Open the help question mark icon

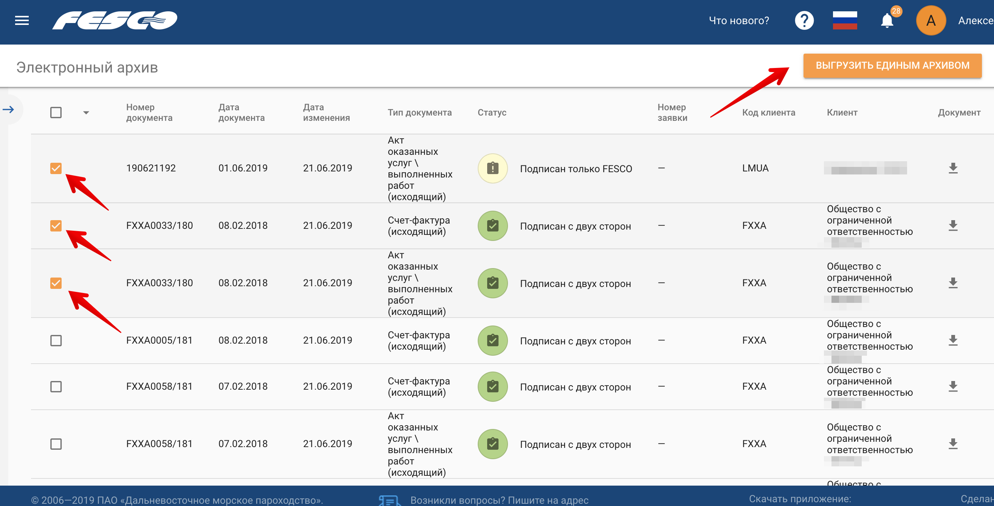[804, 20]
